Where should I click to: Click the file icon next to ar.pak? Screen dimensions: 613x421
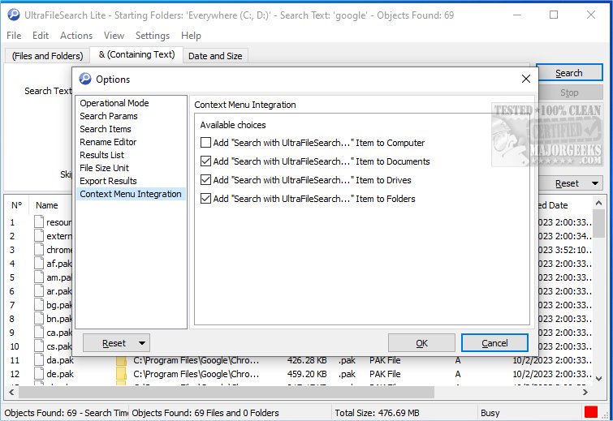coord(39,290)
